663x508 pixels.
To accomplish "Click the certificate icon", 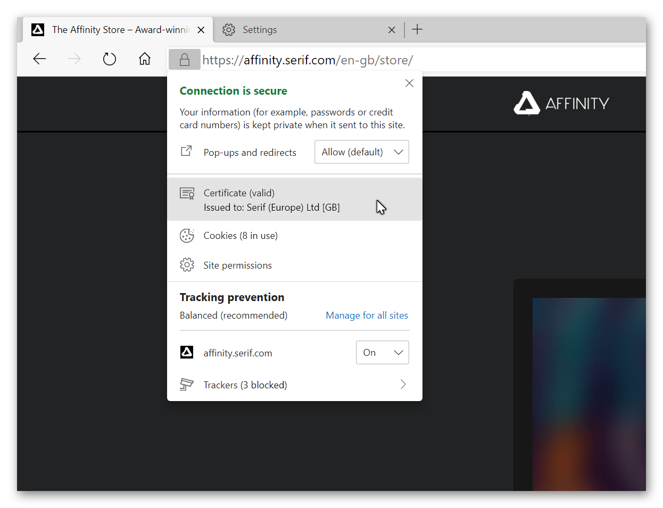I will (187, 193).
